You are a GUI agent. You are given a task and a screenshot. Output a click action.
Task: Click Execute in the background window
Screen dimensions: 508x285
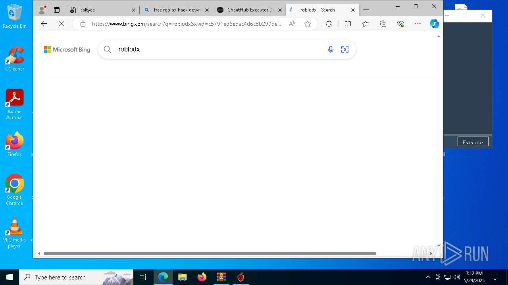point(473,142)
